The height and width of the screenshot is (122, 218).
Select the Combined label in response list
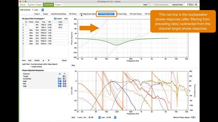point(27,79)
